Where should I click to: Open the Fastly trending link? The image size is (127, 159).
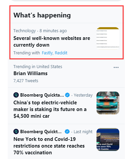(47, 53)
